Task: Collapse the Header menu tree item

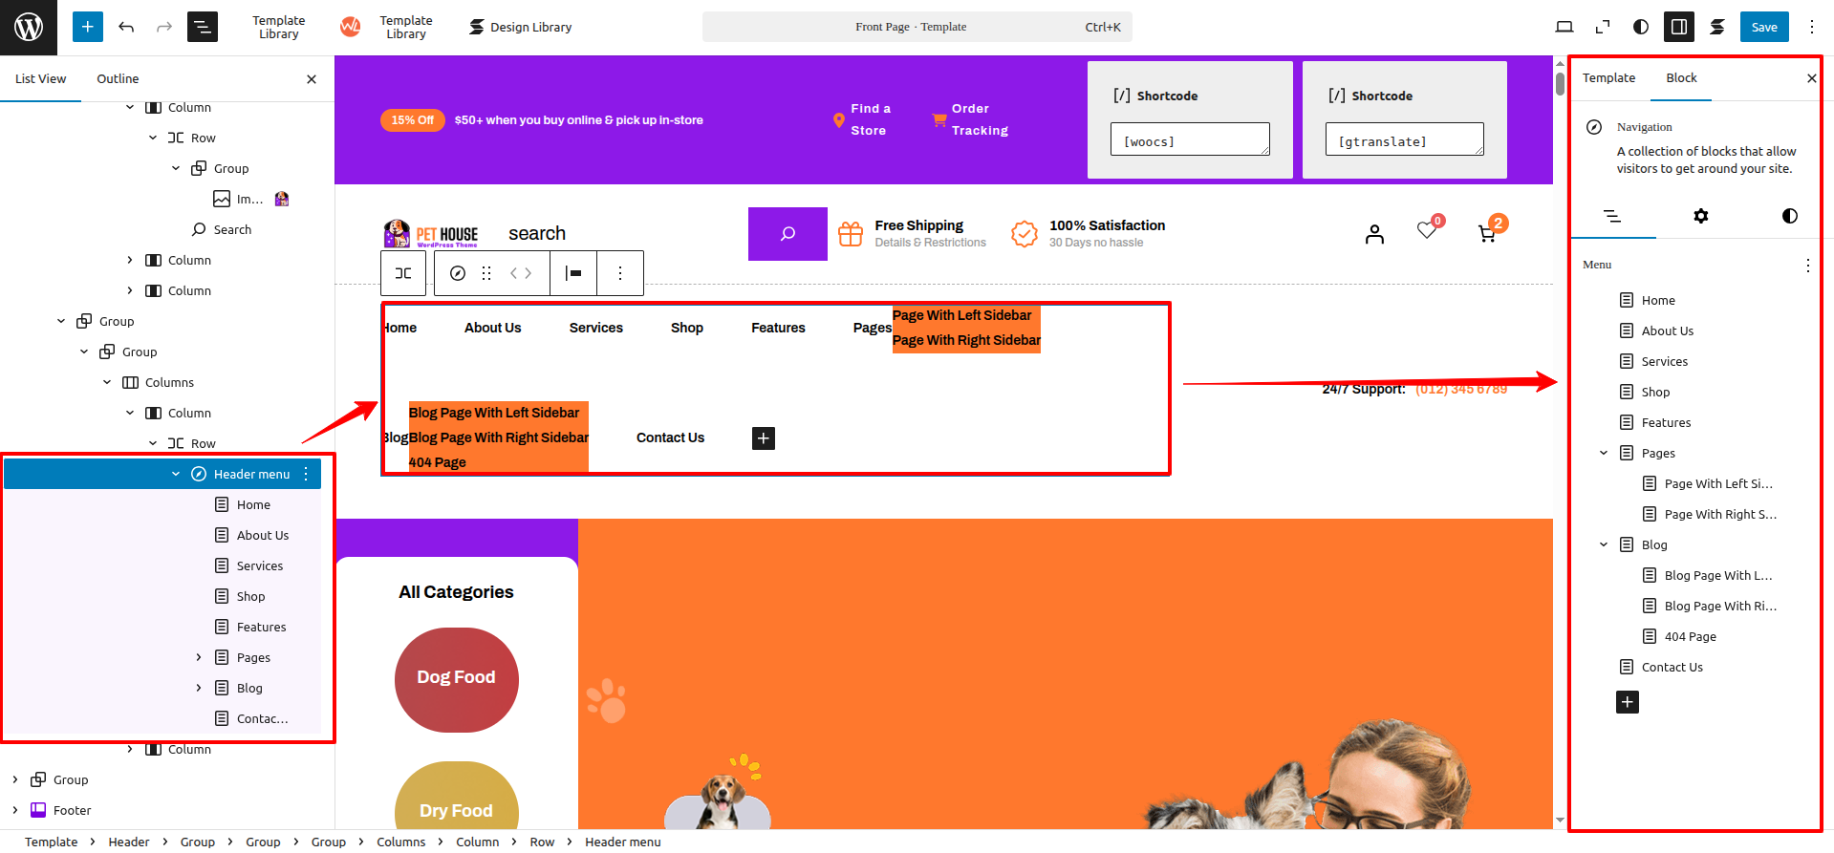Action: [x=176, y=474]
